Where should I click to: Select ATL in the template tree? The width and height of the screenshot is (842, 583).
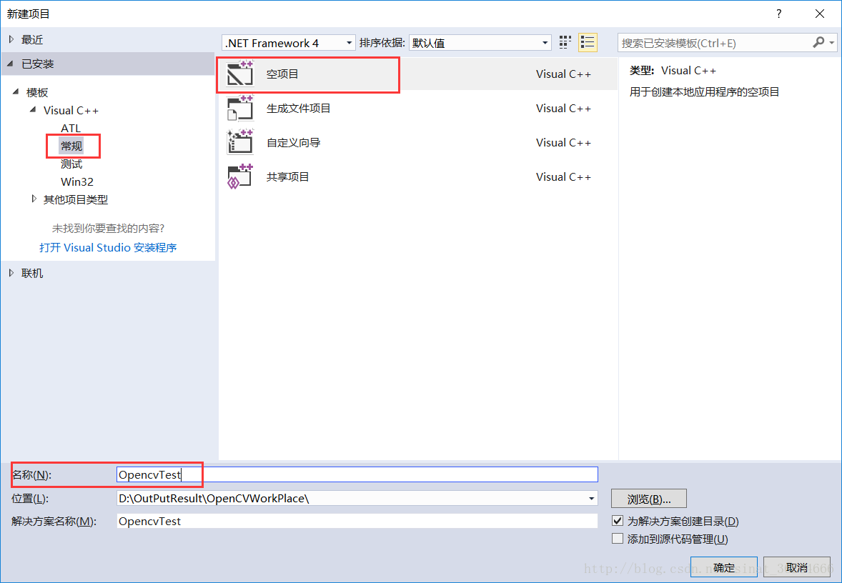[71, 128]
